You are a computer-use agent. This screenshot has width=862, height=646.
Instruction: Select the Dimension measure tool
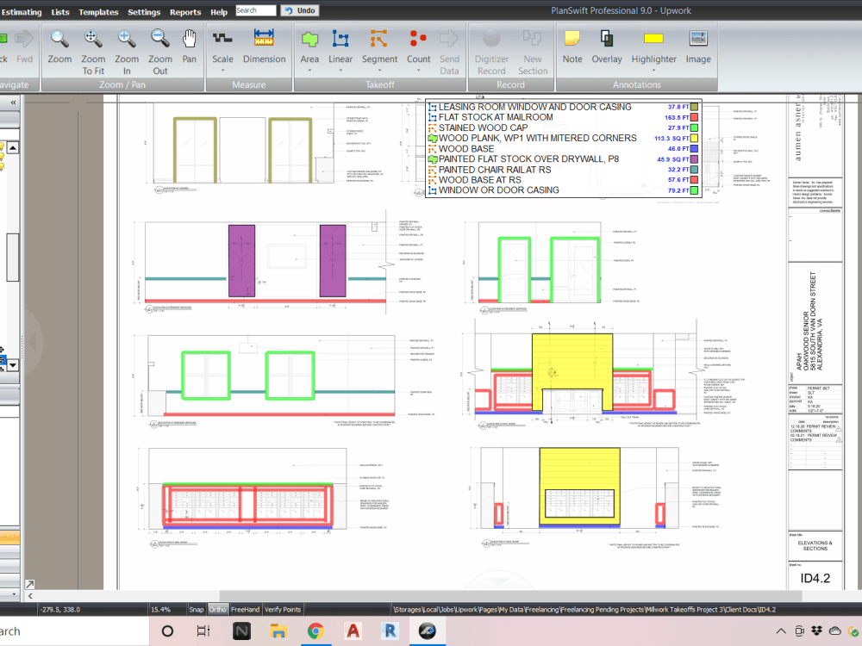pos(264,47)
